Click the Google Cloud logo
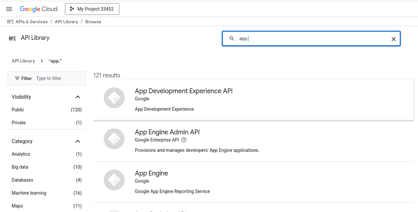 coord(39,9)
